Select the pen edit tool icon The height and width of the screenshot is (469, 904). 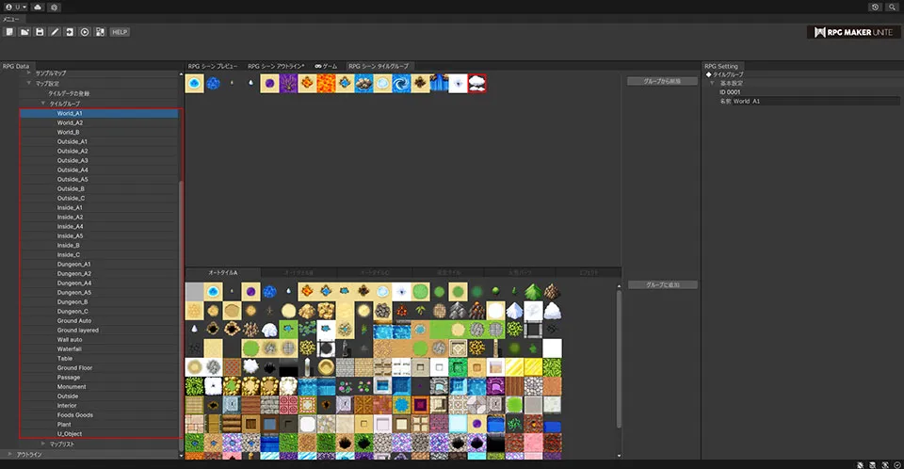point(55,32)
